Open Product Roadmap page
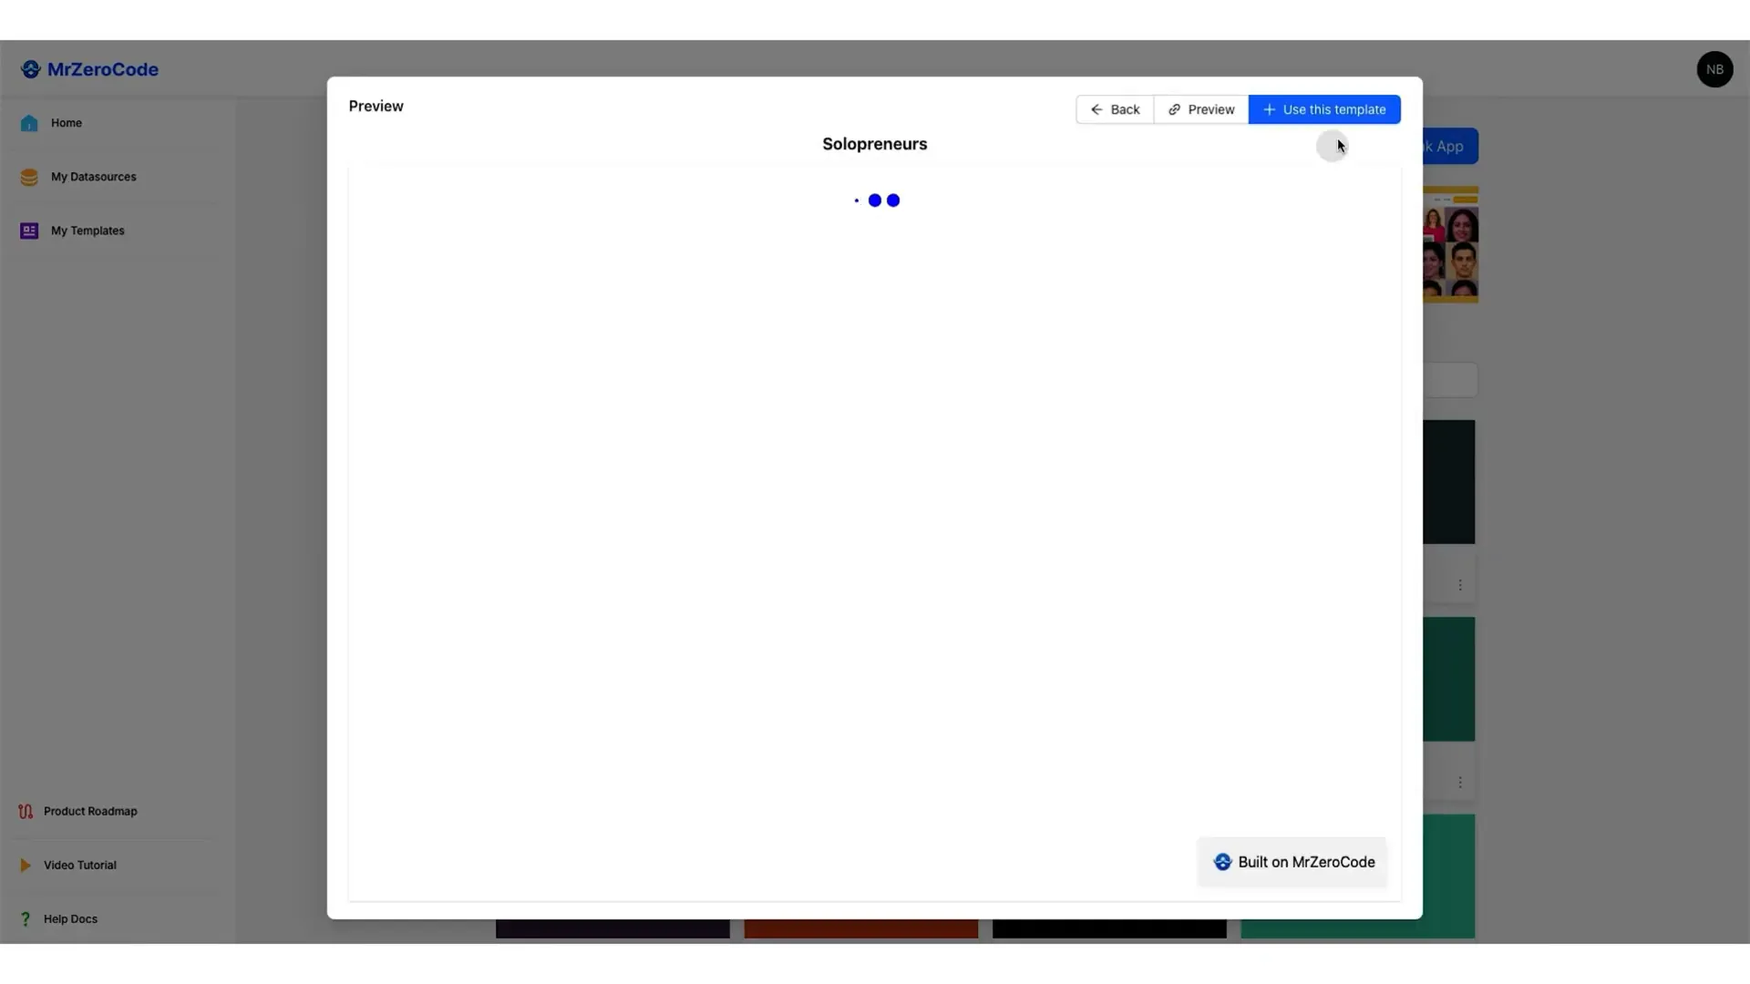 coord(90,811)
